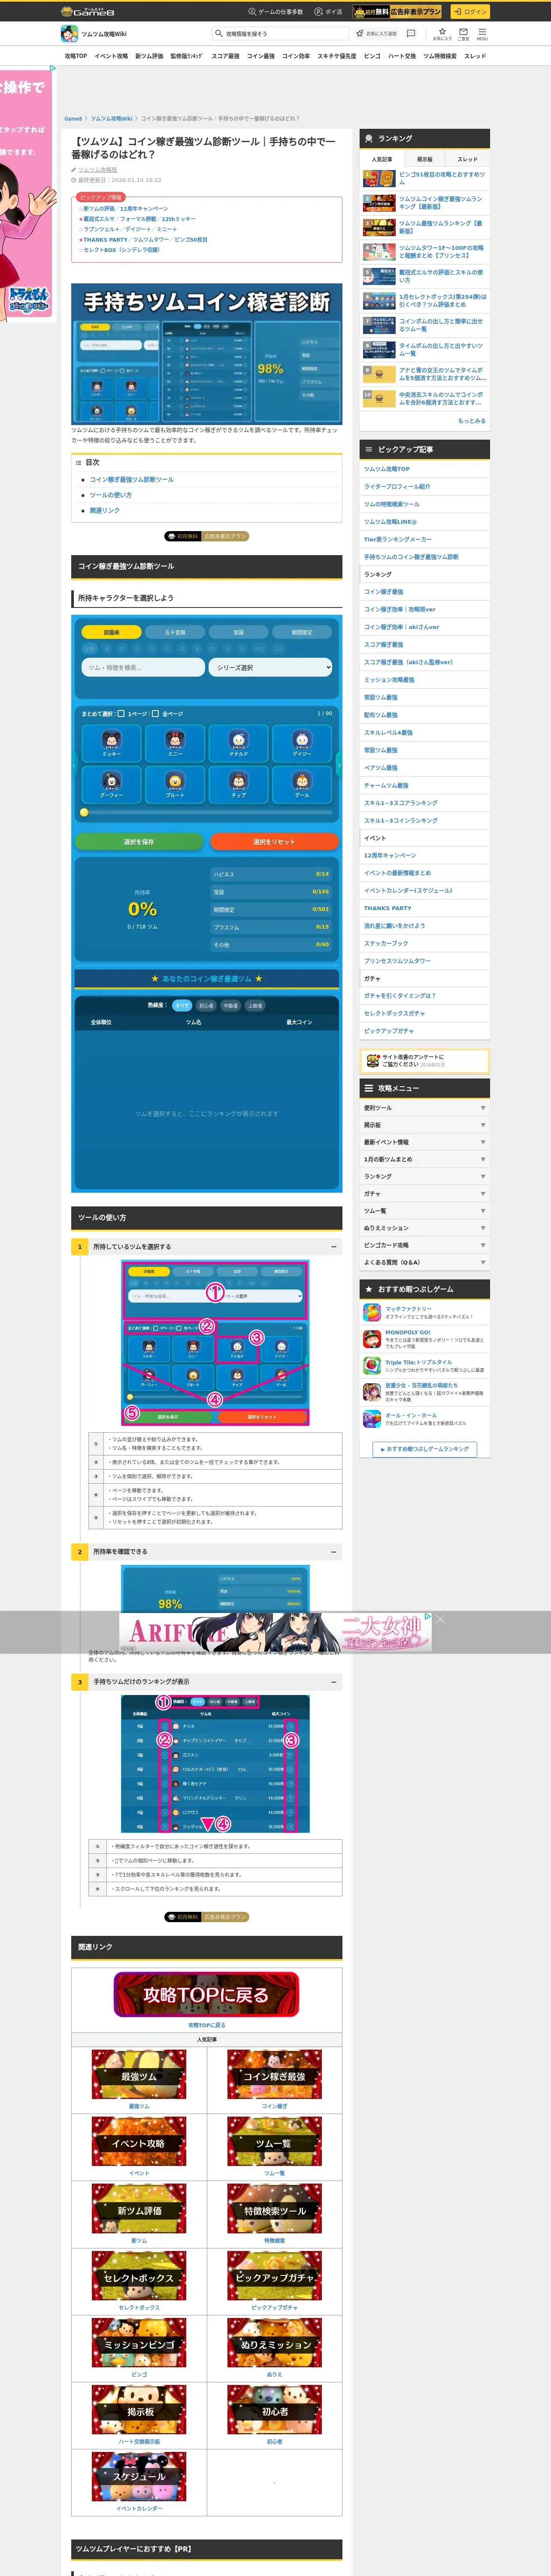Click the 選択をリセット button
The height and width of the screenshot is (2576, 551).
tap(274, 842)
